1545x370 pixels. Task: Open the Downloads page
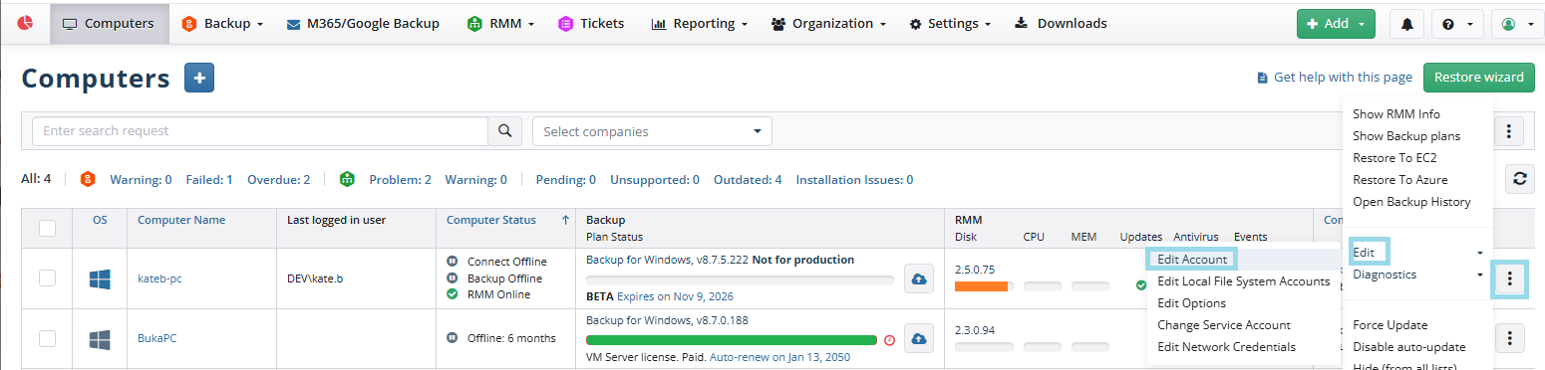[1061, 23]
